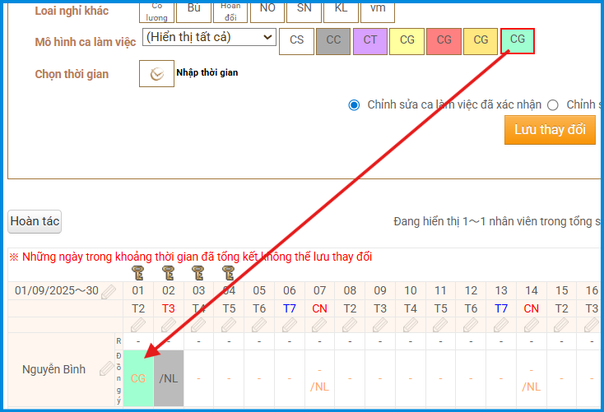Choose the red 'CG' shift pattern
604x412 pixels.
point(444,40)
